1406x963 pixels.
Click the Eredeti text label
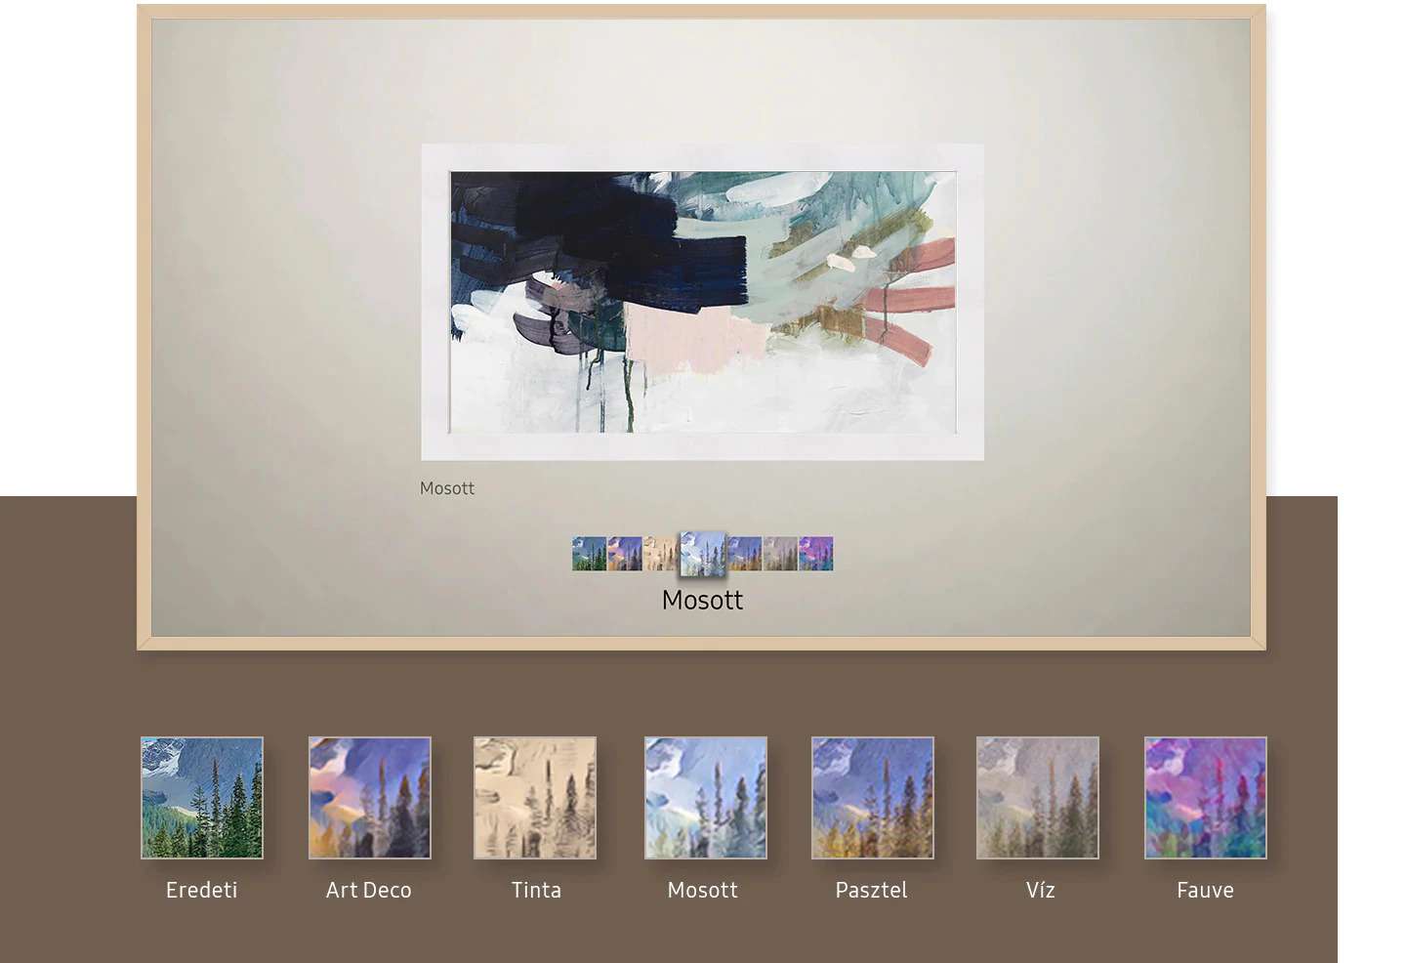coord(202,890)
